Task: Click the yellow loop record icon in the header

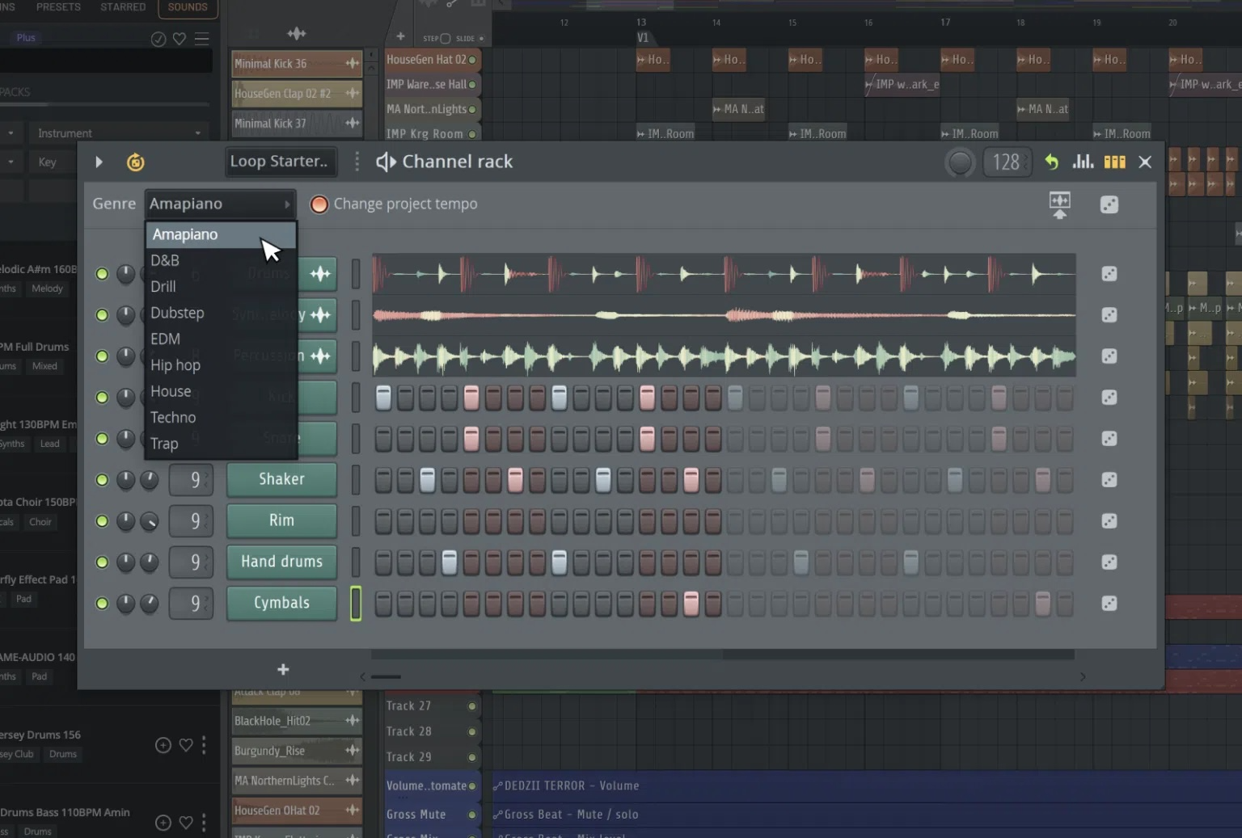Action: click(136, 162)
